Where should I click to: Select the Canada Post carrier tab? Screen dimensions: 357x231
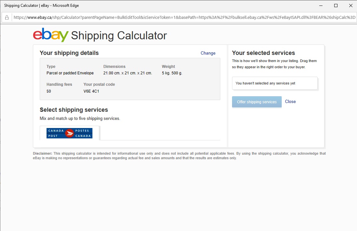pos(69,133)
